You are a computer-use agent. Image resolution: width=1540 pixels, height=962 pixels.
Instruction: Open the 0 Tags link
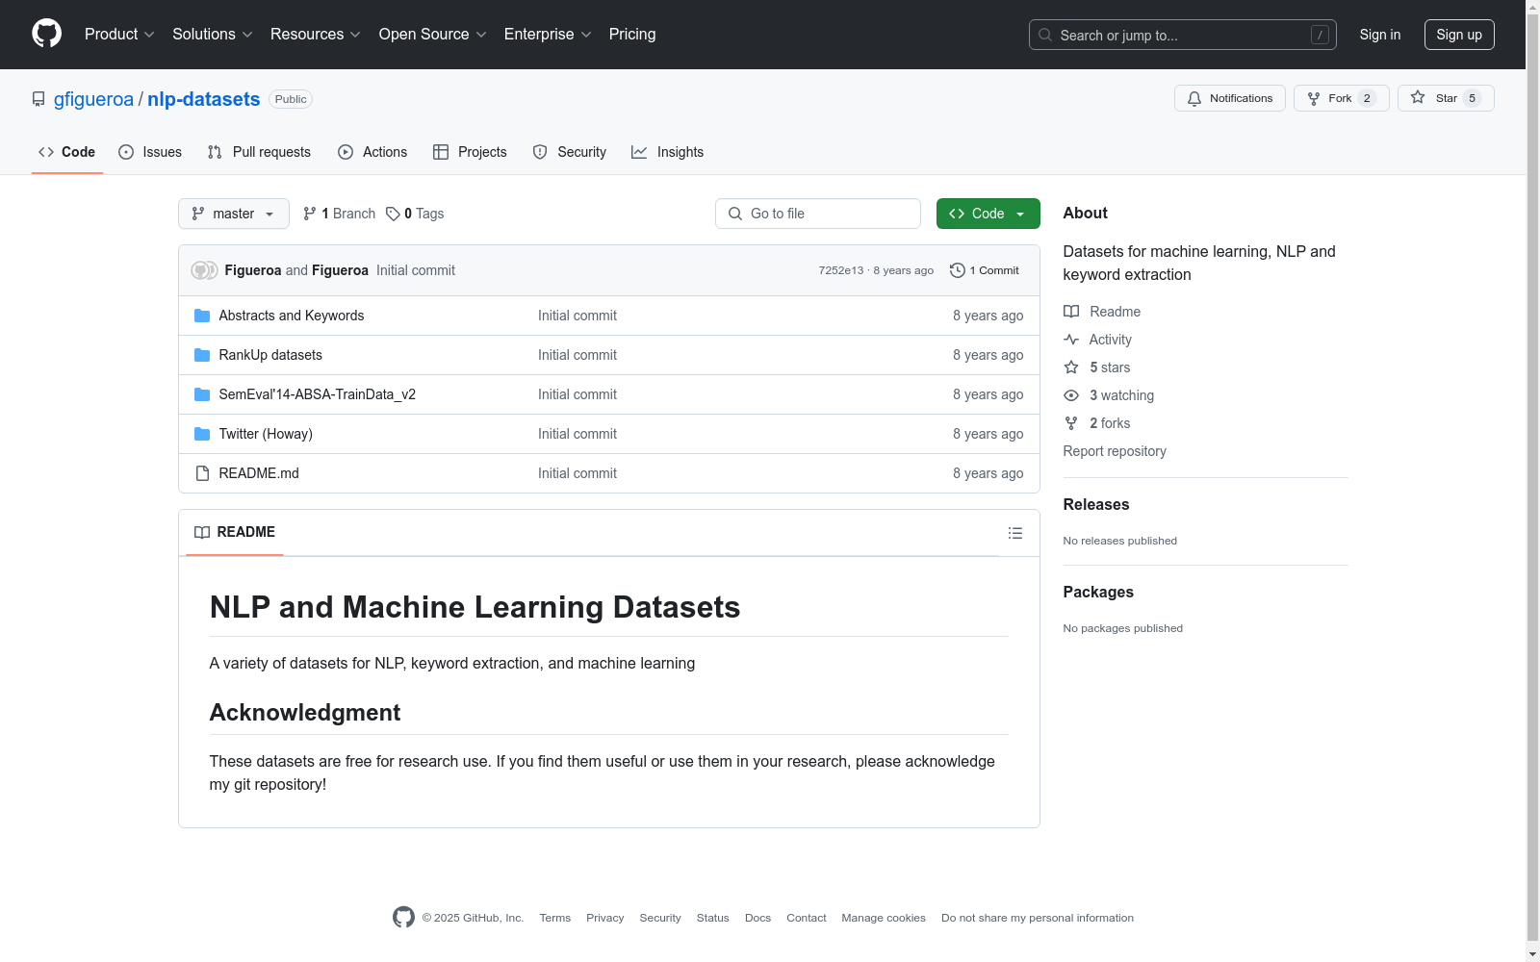point(415,214)
